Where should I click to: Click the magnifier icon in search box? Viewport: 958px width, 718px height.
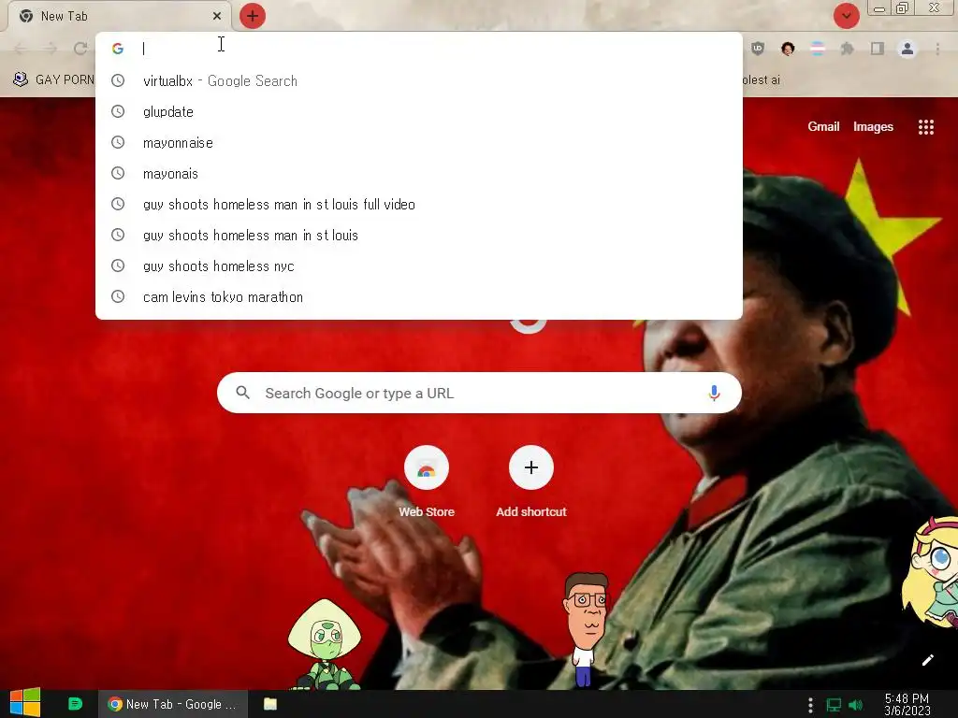point(242,393)
